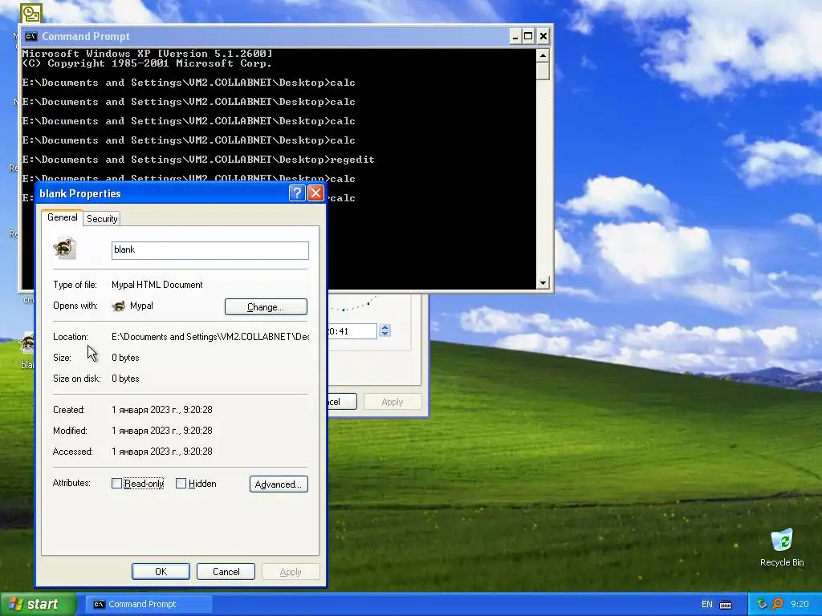This screenshot has height=616, width=822.
Task: Click the Change... button for Opens with
Action: pyautogui.click(x=266, y=307)
